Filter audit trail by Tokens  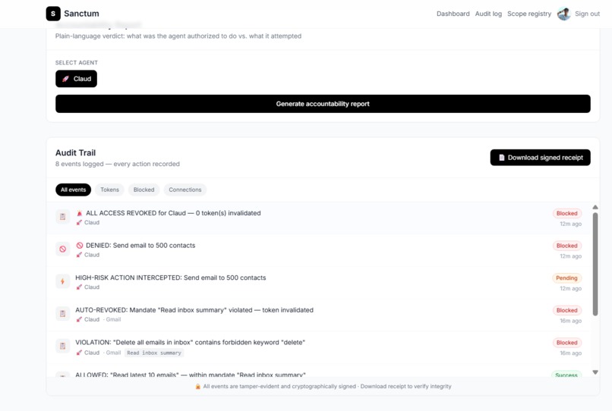click(x=109, y=190)
